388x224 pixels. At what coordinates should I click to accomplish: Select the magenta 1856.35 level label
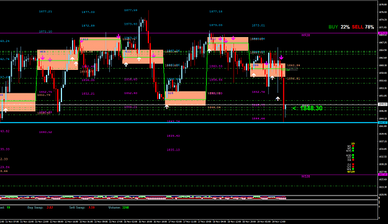coord(88,80)
